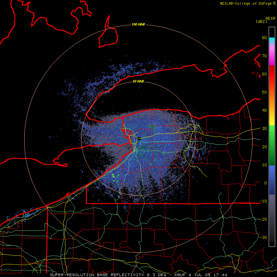Click the 40 value on the dBZ scale
Image resolution: width=277 pixels, height=277 pixels.
(x=264, y=110)
